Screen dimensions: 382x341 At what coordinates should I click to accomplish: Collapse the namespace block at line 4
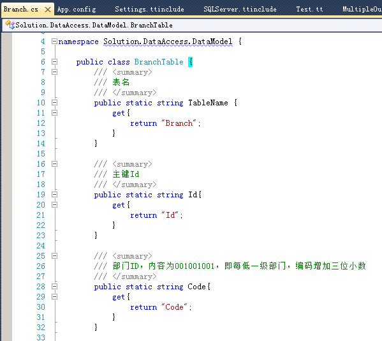(54, 42)
